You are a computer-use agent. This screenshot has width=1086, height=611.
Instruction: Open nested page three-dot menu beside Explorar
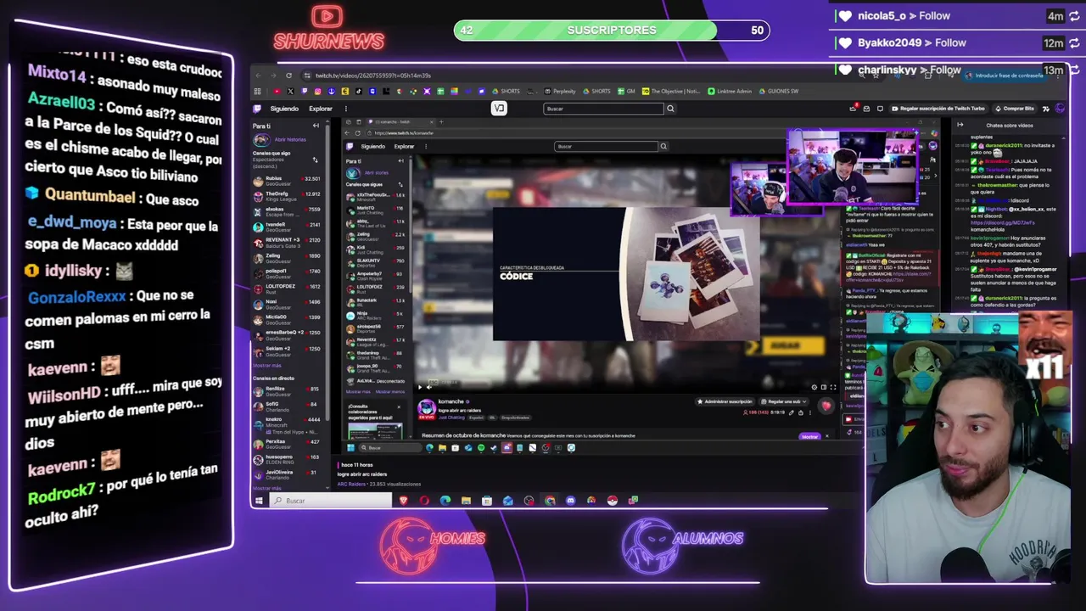(425, 146)
